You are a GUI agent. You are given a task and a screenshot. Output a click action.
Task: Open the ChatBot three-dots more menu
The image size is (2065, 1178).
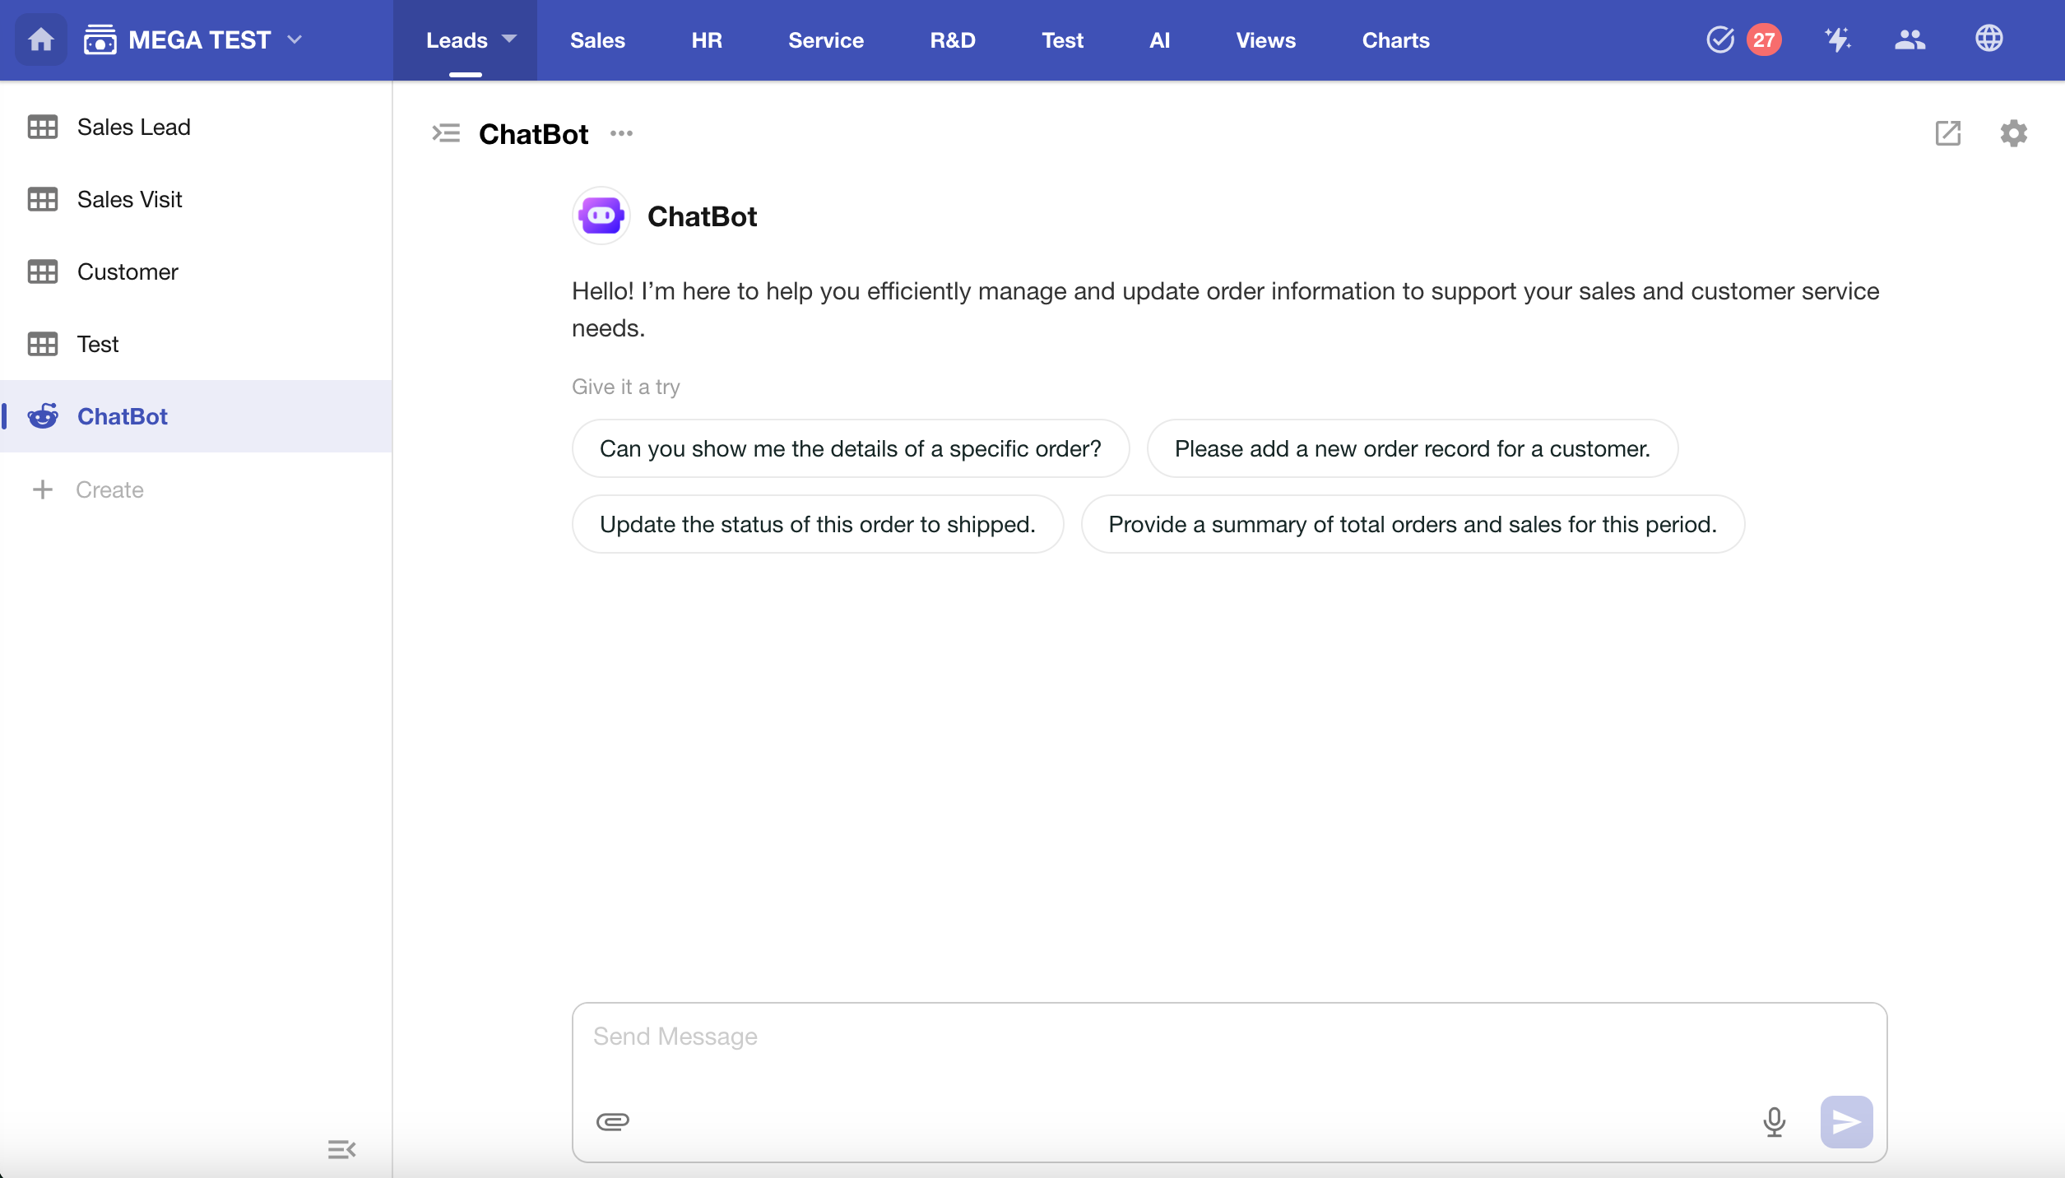621,133
